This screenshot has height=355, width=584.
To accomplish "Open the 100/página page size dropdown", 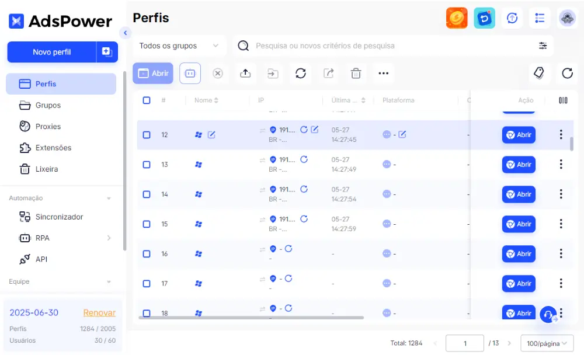I will pos(547,343).
